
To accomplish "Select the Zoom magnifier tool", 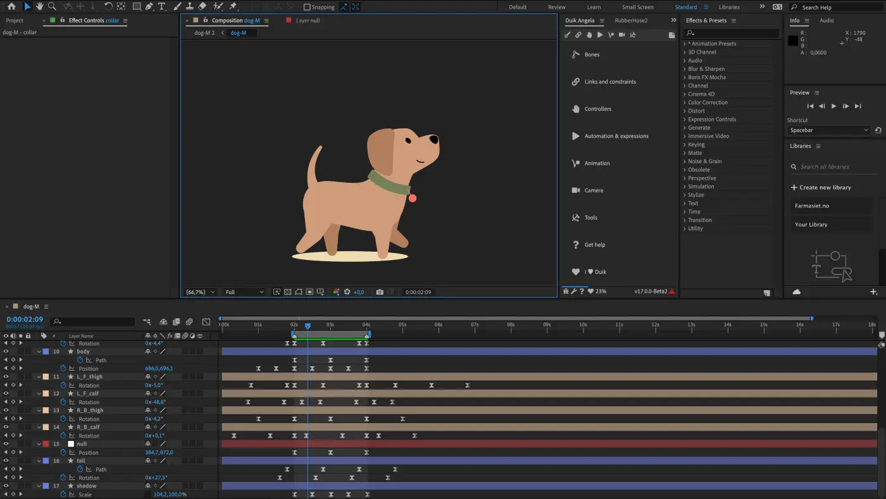I will coord(52,6).
